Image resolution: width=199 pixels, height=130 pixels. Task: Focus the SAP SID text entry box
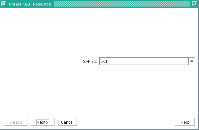(x=144, y=61)
